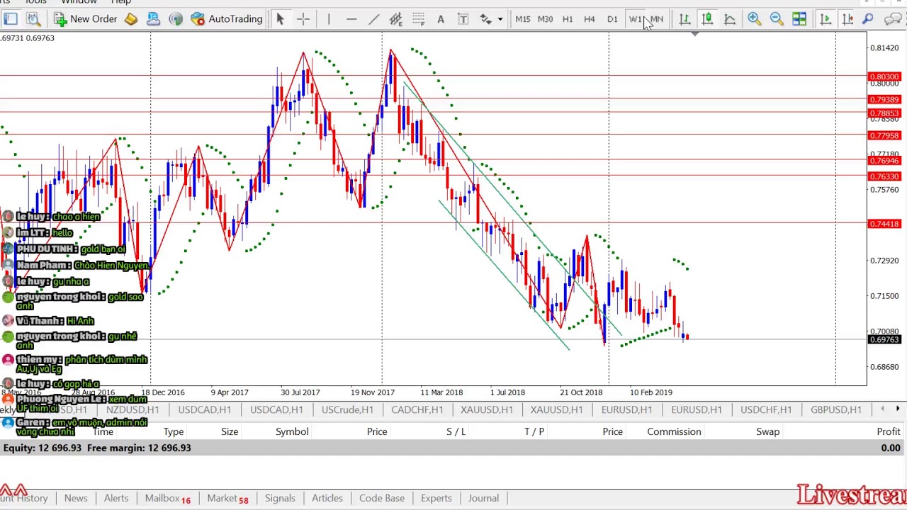The width and height of the screenshot is (907, 510).
Task: Select the Crosshair tool
Action: pos(303,19)
